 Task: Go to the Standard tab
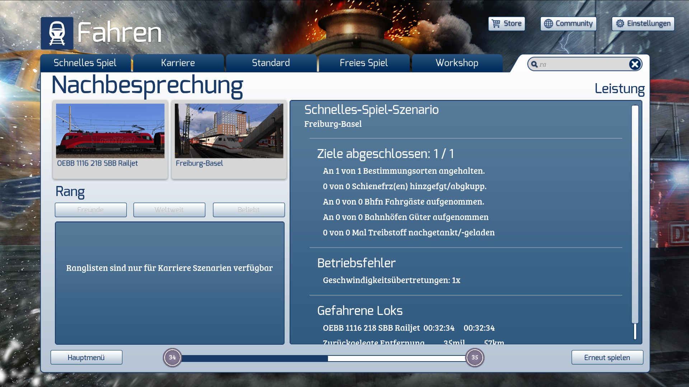click(271, 63)
